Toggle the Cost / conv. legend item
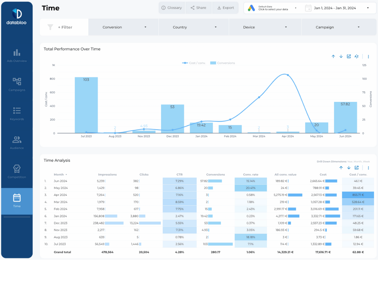Viewport: 378px width, 290px height. pos(193,63)
